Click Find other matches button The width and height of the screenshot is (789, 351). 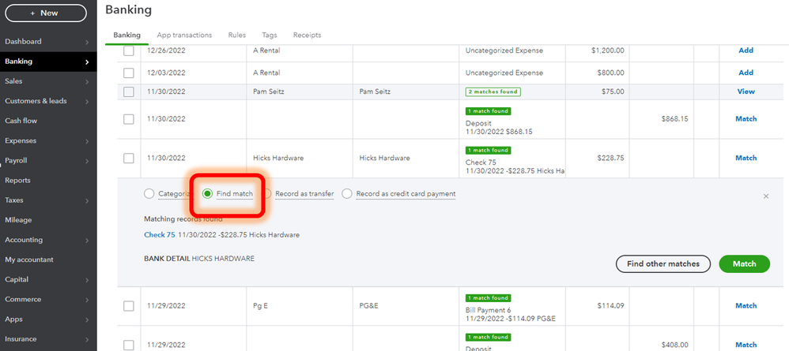[x=663, y=263]
